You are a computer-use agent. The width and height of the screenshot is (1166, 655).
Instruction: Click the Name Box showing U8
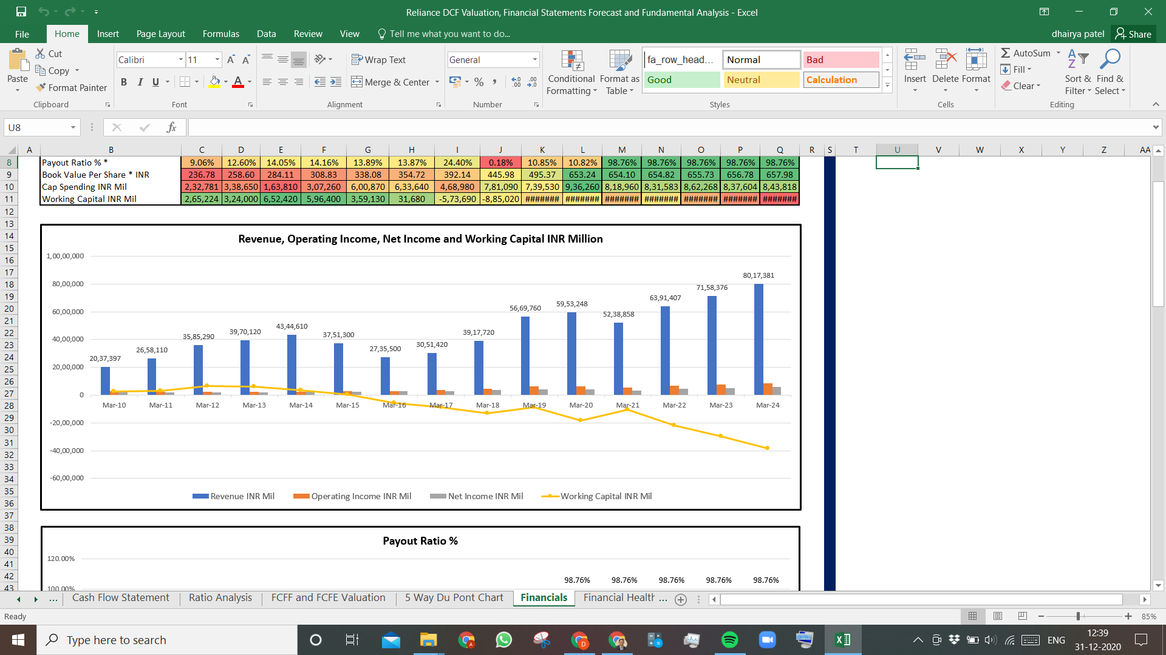tap(41, 127)
